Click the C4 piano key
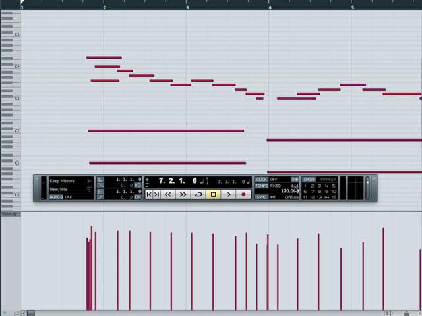 [11, 66]
